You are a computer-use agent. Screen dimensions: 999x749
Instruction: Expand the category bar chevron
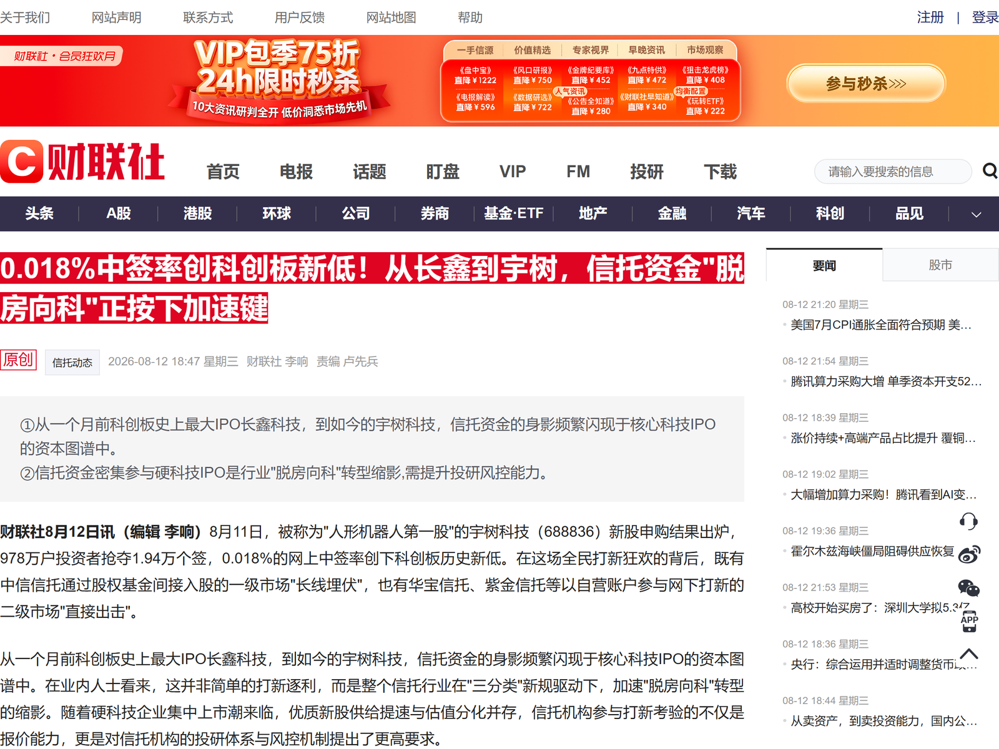977,214
